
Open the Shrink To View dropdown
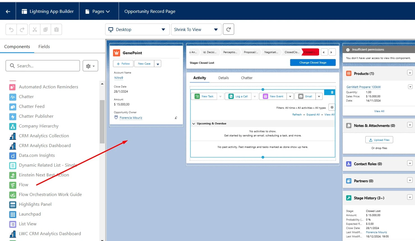[196, 30]
